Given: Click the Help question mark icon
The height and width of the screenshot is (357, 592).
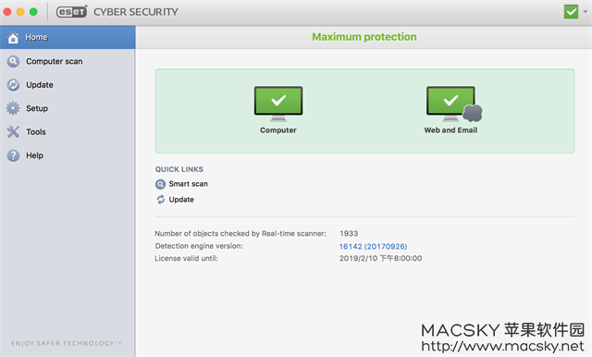Looking at the screenshot, I should pyautogui.click(x=13, y=155).
